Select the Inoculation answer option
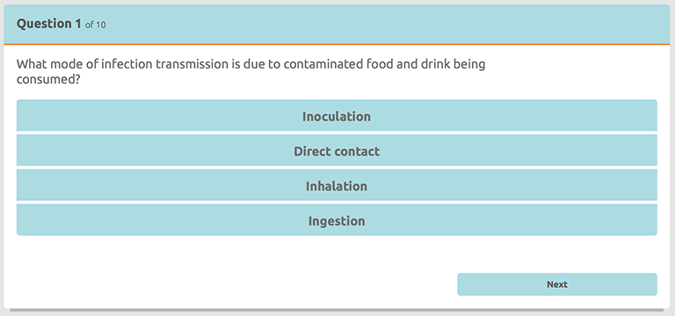Image resolution: width=675 pixels, height=316 pixels. [x=337, y=116]
